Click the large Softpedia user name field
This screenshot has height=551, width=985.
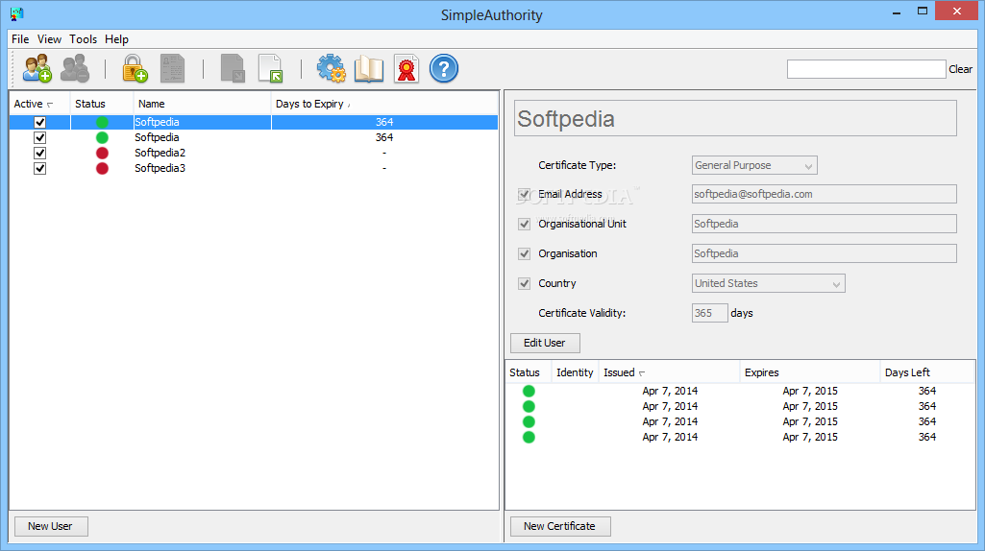[x=735, y=119]
